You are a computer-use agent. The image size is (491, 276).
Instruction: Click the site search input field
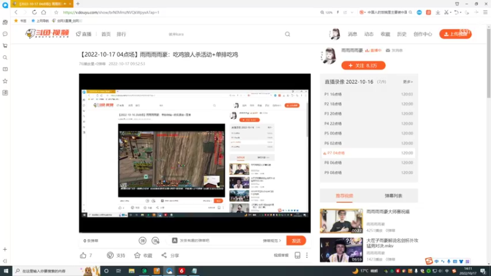225,34
